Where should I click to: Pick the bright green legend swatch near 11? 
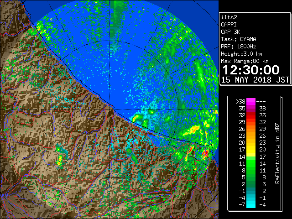point(251,163)
